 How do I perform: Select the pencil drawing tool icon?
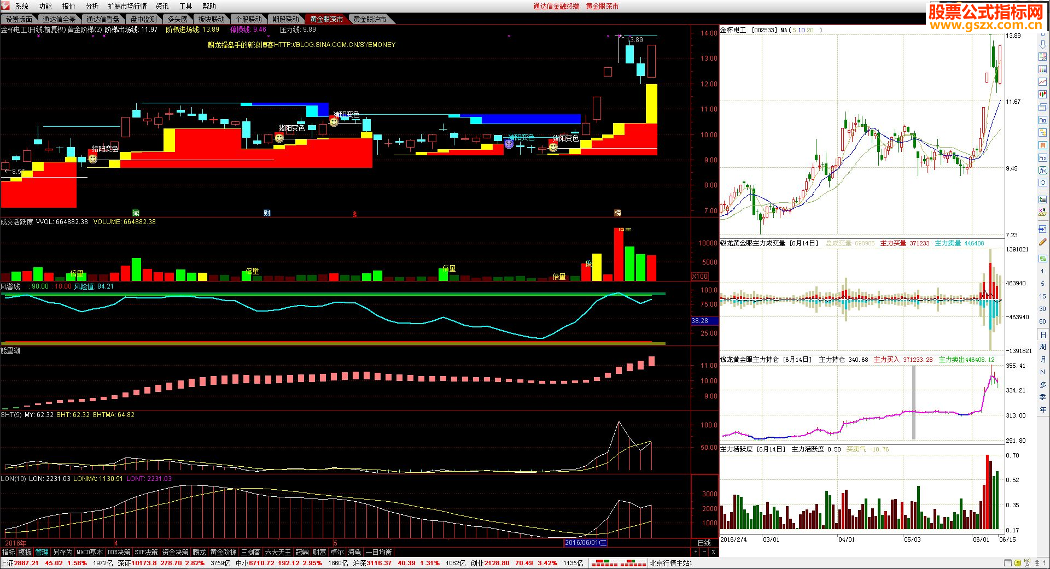pos(1042,242)
